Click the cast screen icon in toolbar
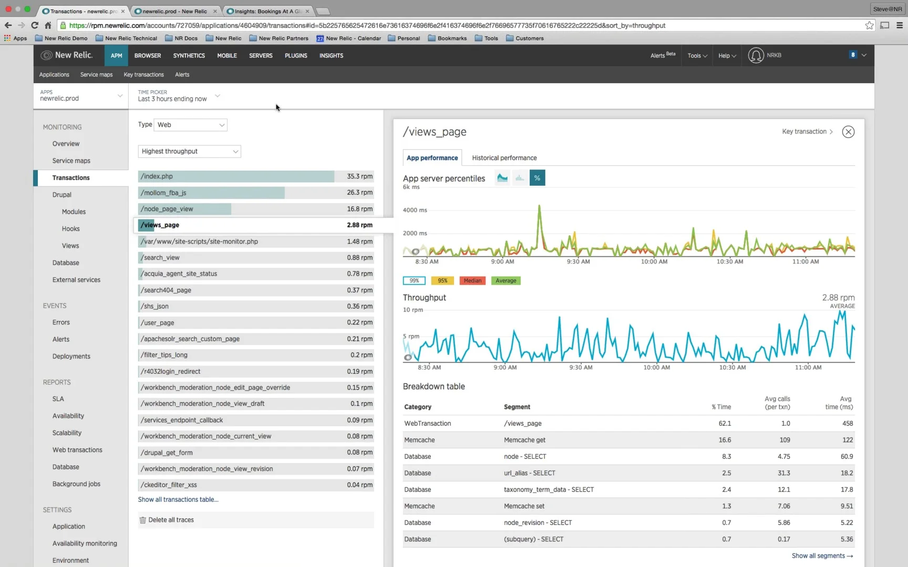 885,25
